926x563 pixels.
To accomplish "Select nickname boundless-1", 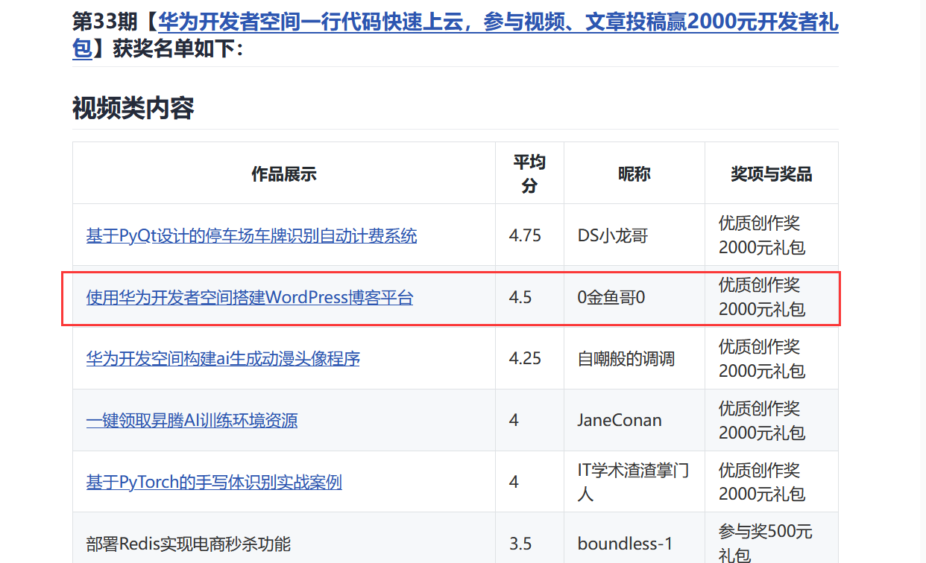I will pos(625,544).
